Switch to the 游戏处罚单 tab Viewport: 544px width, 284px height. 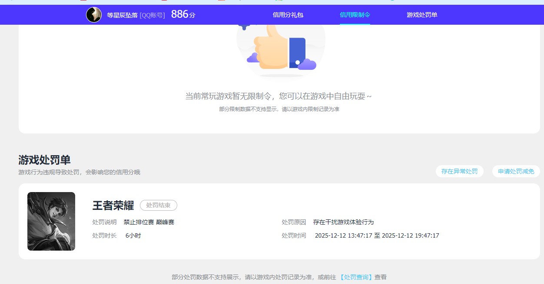(422, 15)
